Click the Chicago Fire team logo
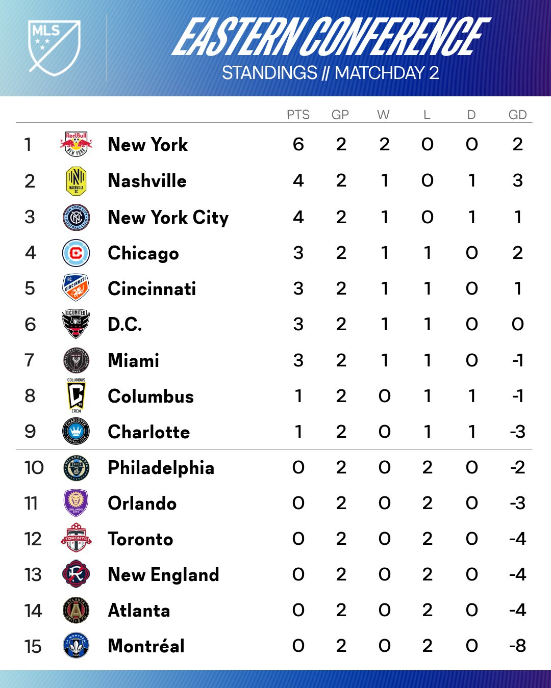The image size is (551, 688). click(x=76, y=253)
